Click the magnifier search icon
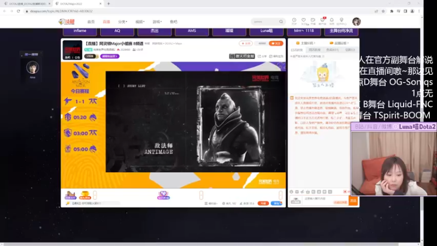Screen dimensions: 437x246 [x=281, y=21]
